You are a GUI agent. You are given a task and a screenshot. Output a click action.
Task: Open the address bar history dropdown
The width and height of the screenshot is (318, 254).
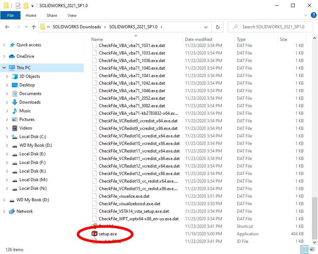click(x=206, y=27)
